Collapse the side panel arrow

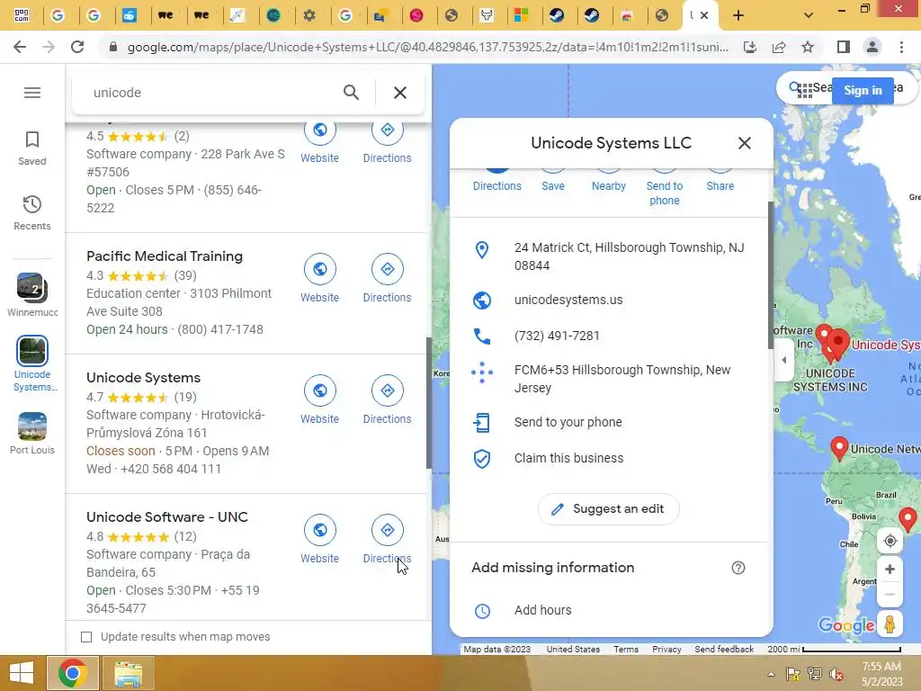point(783,360)
